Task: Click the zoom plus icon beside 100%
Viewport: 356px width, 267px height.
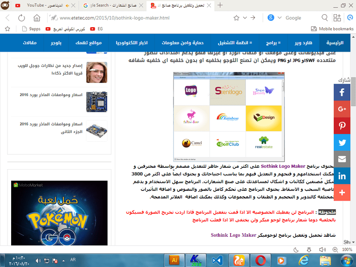Action: (x=335, y=250)
